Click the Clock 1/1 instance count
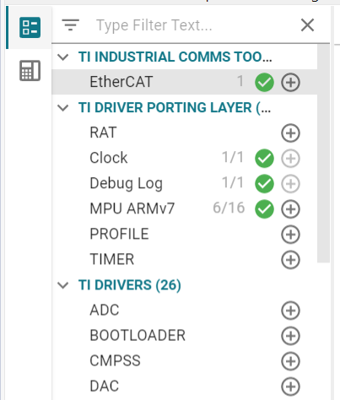This screenshot has width=340, height=400. pyautogui.click(x=233, y=157)
